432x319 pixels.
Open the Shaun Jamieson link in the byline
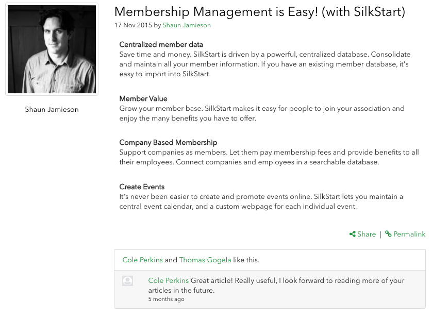click(x=187, y=25)
